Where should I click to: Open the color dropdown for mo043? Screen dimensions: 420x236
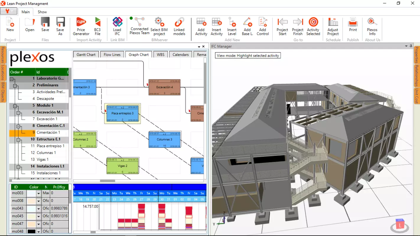pyautogui.click(x=38, y=209)
